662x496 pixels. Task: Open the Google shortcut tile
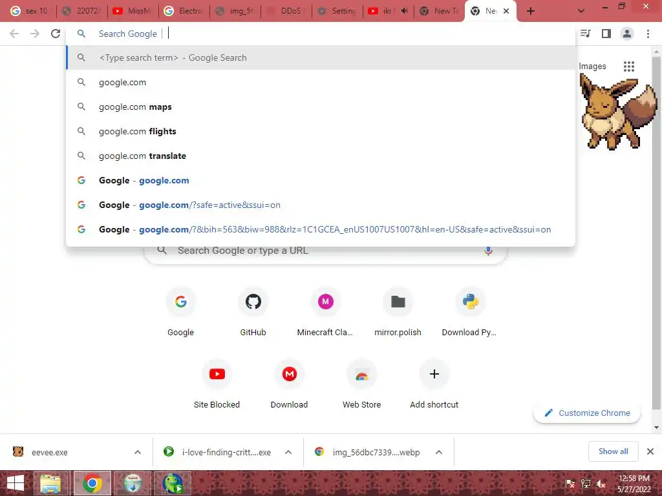181,312
